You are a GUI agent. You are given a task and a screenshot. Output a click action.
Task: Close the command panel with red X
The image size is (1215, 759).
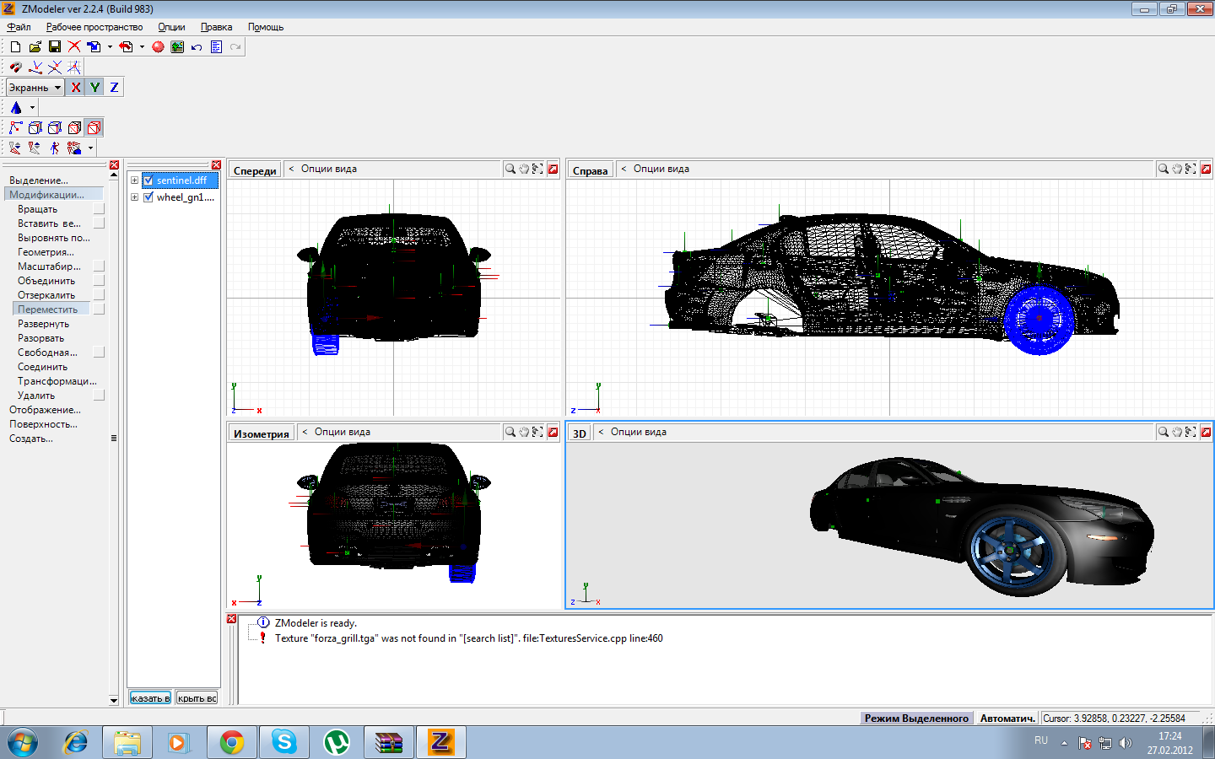(x=114, y=165)
